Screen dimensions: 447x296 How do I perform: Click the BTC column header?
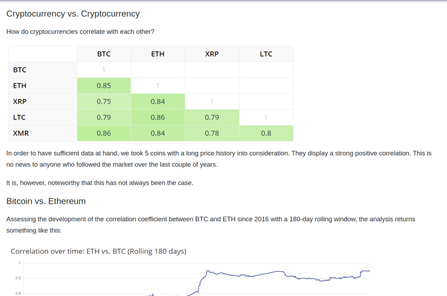point(104,54)
